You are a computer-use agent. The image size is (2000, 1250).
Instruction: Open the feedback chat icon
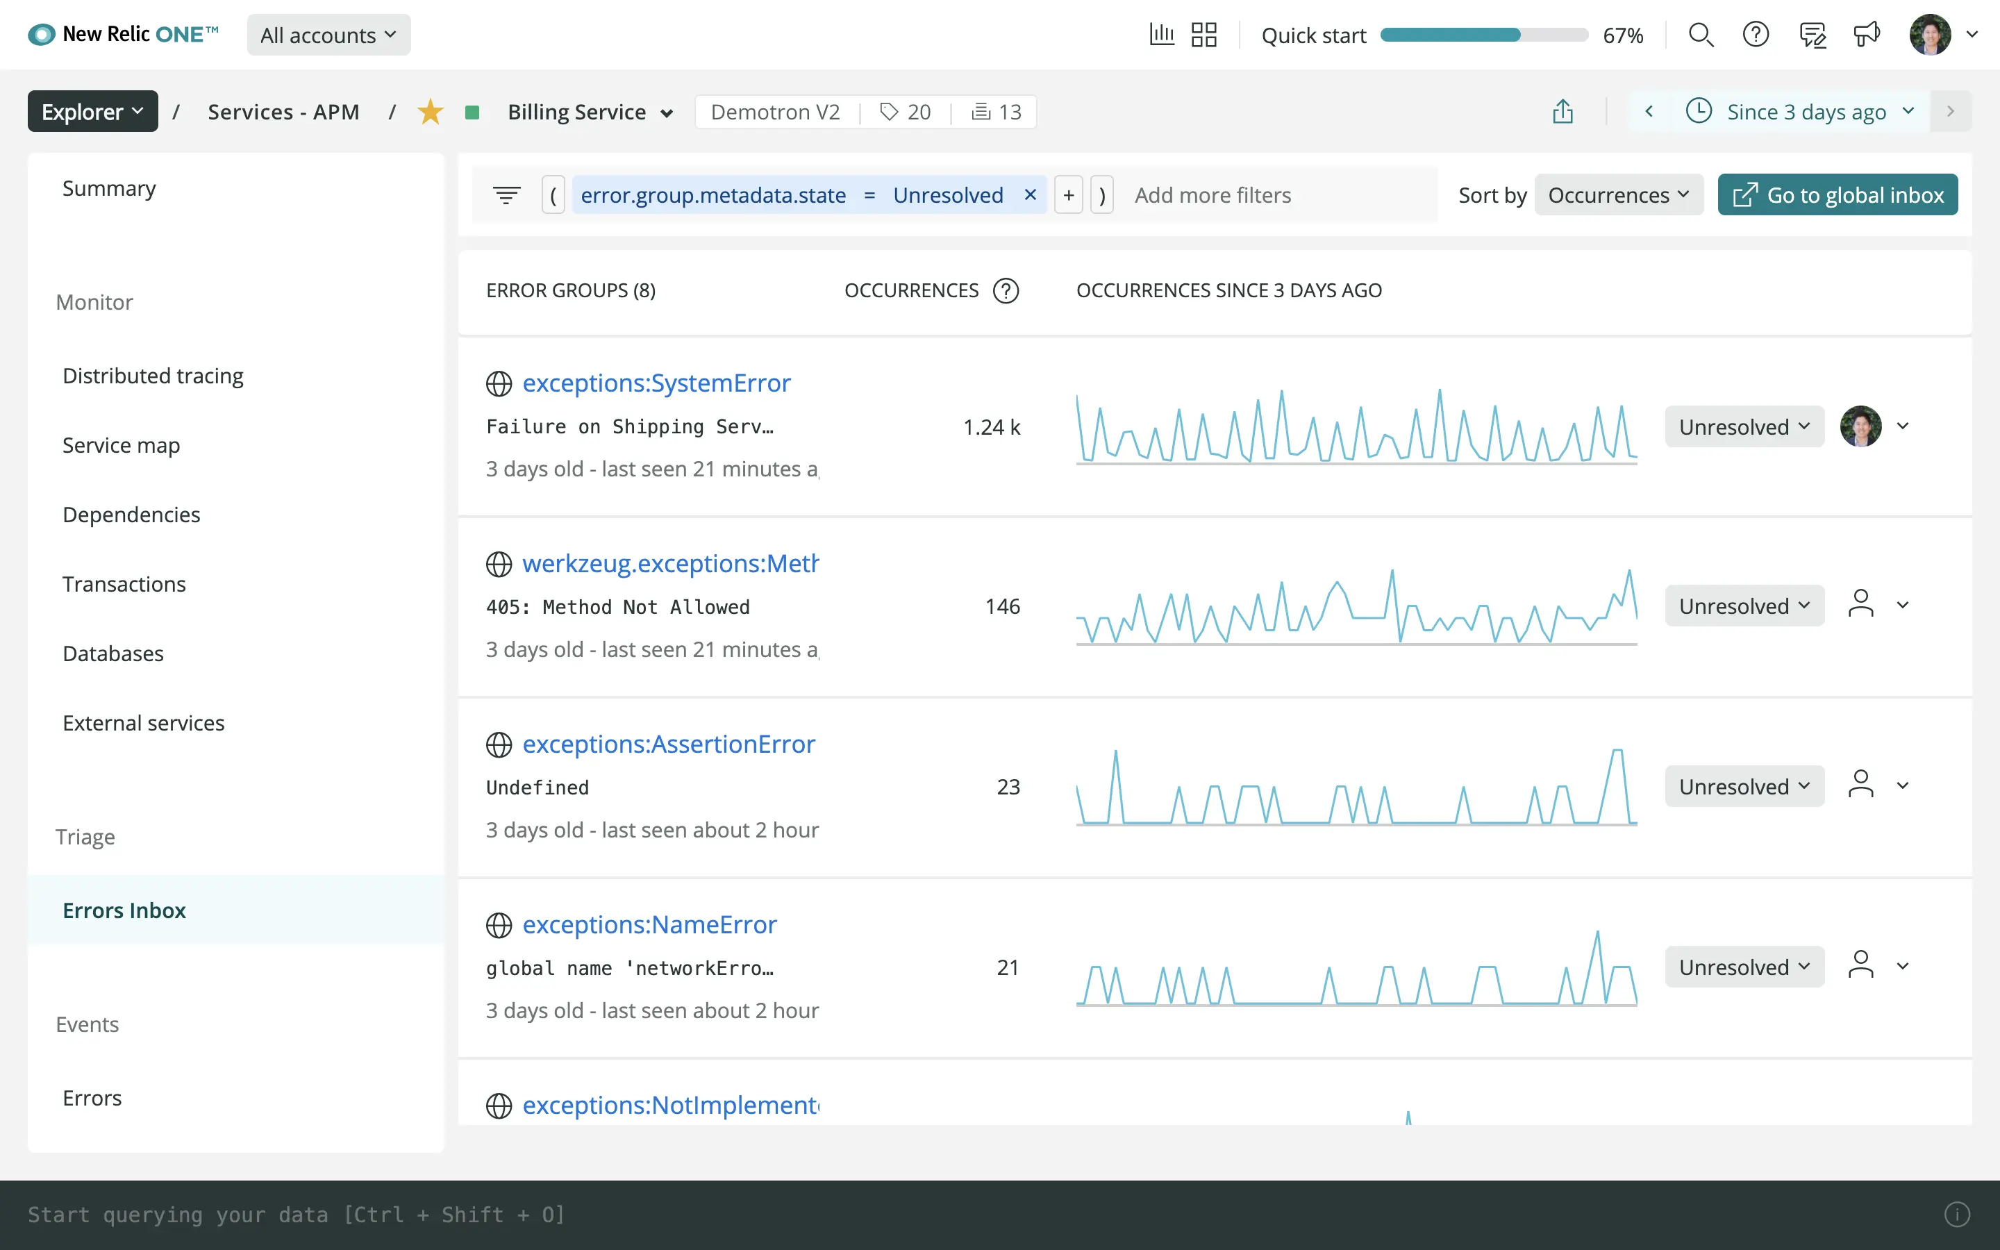pos(1812,35)
